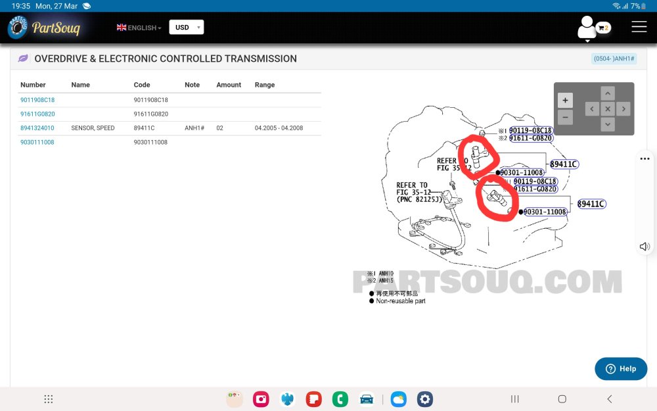
Task: Select the 9030111008 code cell
Action: pos(150,142)
